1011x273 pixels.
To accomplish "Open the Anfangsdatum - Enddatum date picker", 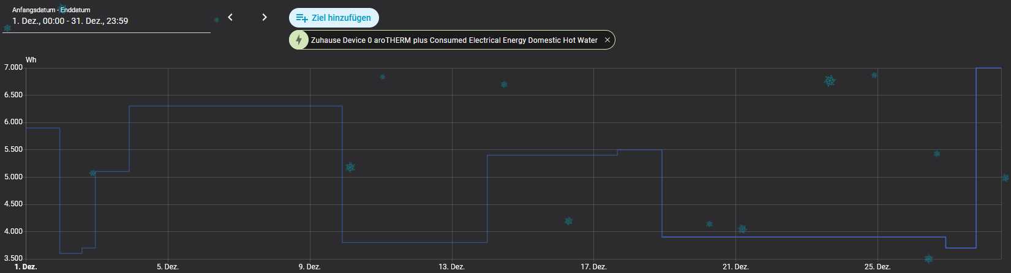I will [107, 21].
